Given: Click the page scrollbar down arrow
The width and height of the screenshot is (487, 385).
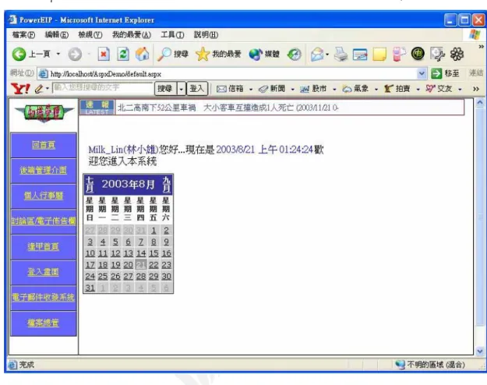Looking at the screenshot, I should click(x=480, y=351).
